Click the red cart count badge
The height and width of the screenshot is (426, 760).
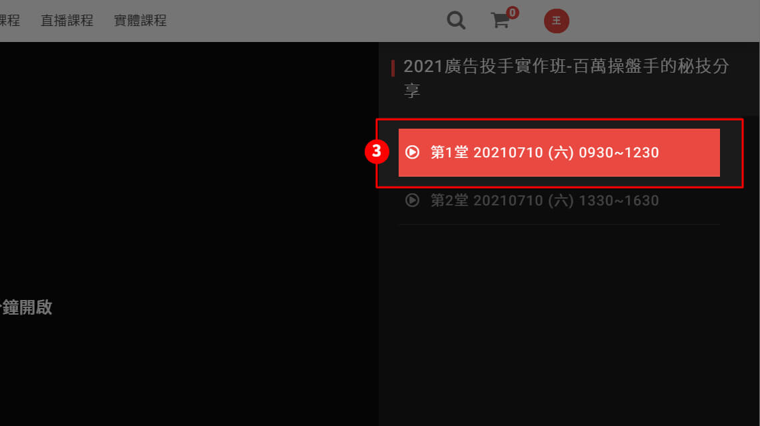coord(512,13)
